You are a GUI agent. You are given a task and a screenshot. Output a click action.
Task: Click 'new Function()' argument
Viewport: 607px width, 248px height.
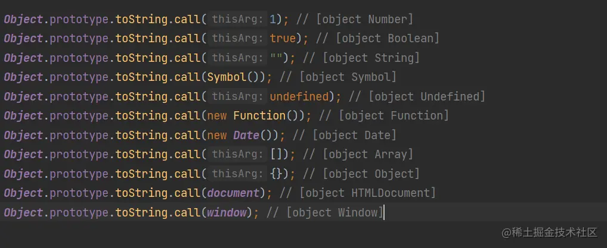point(253,116)
